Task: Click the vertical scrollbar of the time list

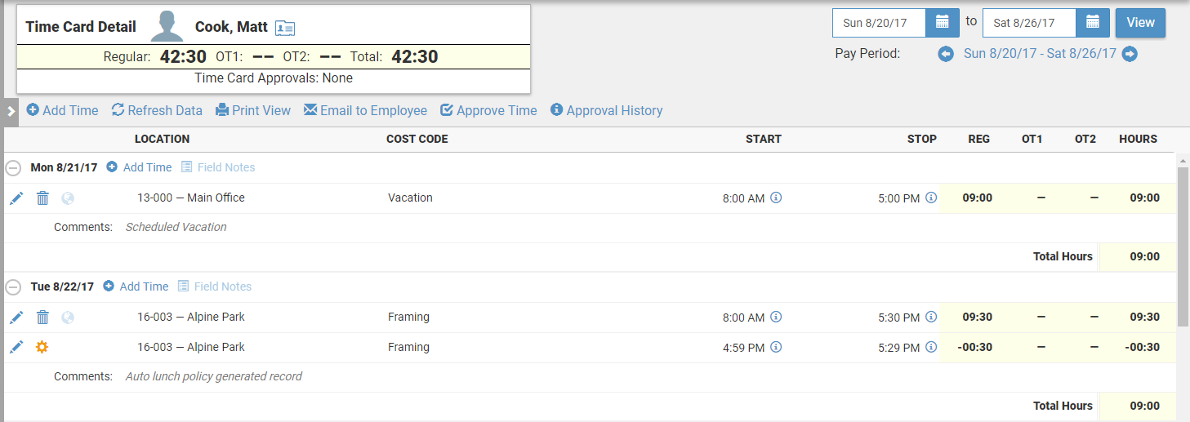Action: 1183,245
